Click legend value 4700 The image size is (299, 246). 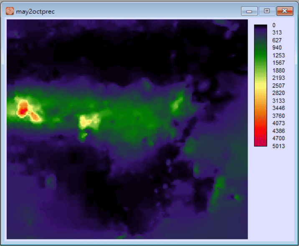(279, 138)
